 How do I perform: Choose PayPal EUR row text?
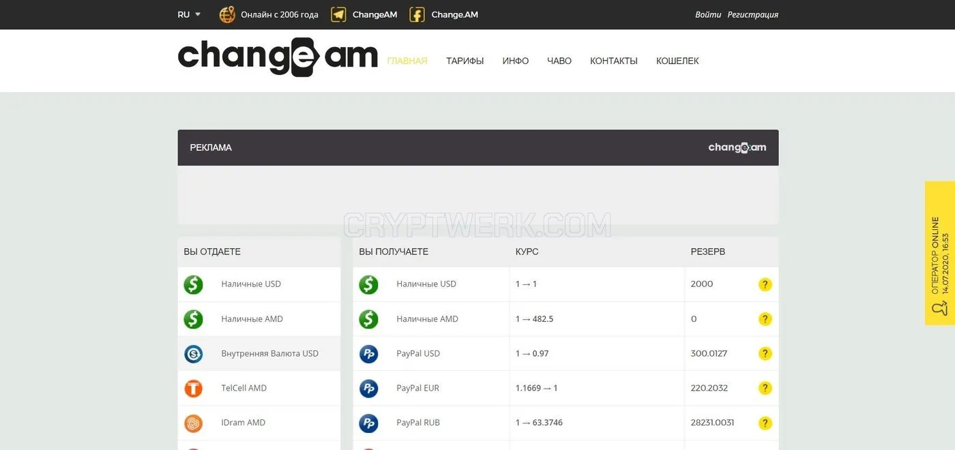[x=417, y=388]
